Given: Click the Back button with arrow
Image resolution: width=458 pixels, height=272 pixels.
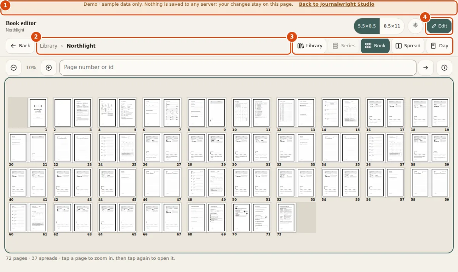Looking at the screenshot, I should 20,46.
